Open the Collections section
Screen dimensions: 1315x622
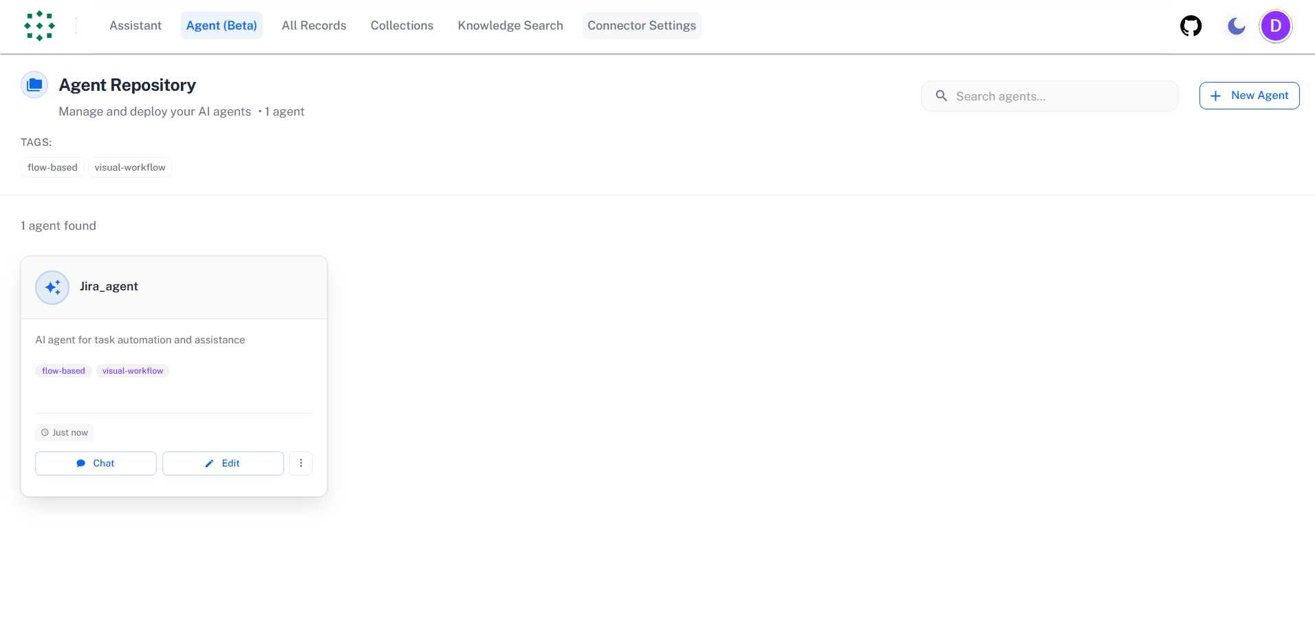click(402, 25)
